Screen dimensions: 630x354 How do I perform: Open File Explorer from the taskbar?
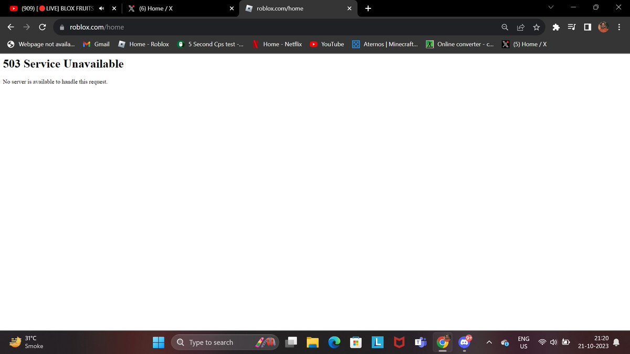pyautogui.click(x=313, y=342)
